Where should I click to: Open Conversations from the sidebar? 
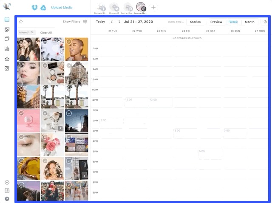[7, 39]
